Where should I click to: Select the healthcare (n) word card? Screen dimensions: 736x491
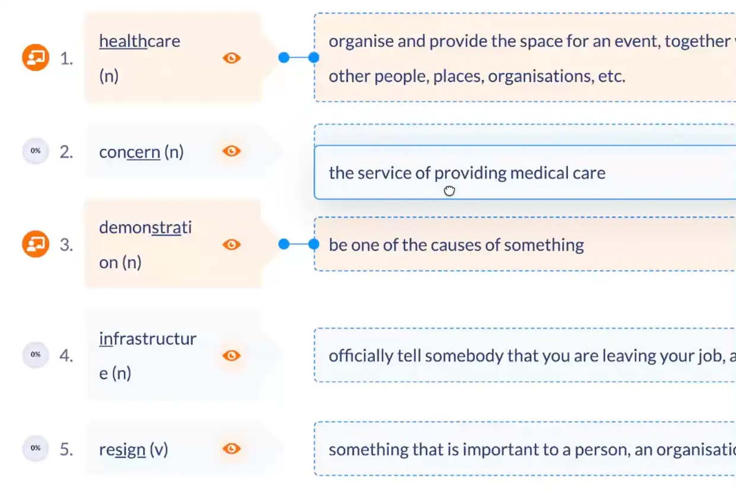coord(173,58)
